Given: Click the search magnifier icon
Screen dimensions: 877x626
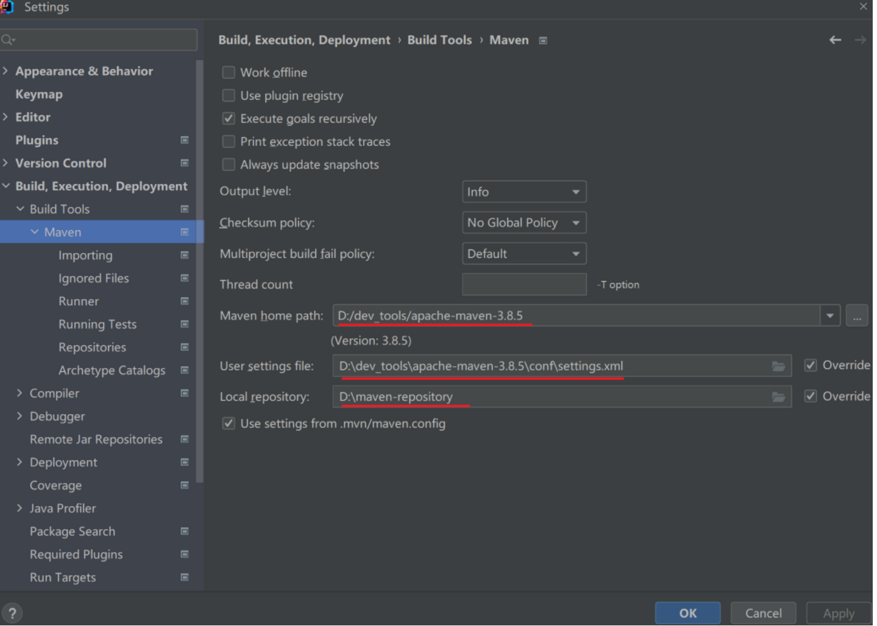Looking at the screenshot, I should [8, 40].
